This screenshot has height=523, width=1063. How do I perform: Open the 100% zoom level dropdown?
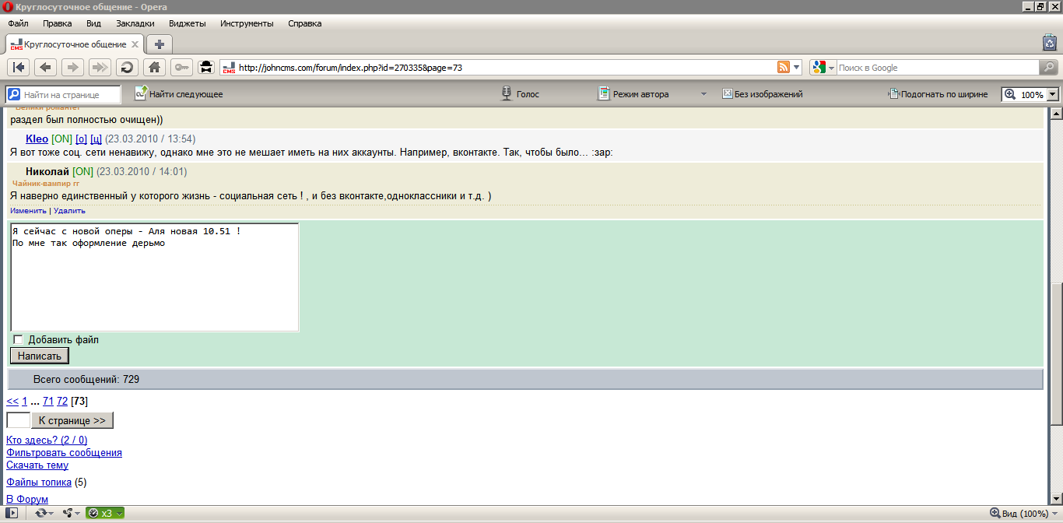point(1053,94)
